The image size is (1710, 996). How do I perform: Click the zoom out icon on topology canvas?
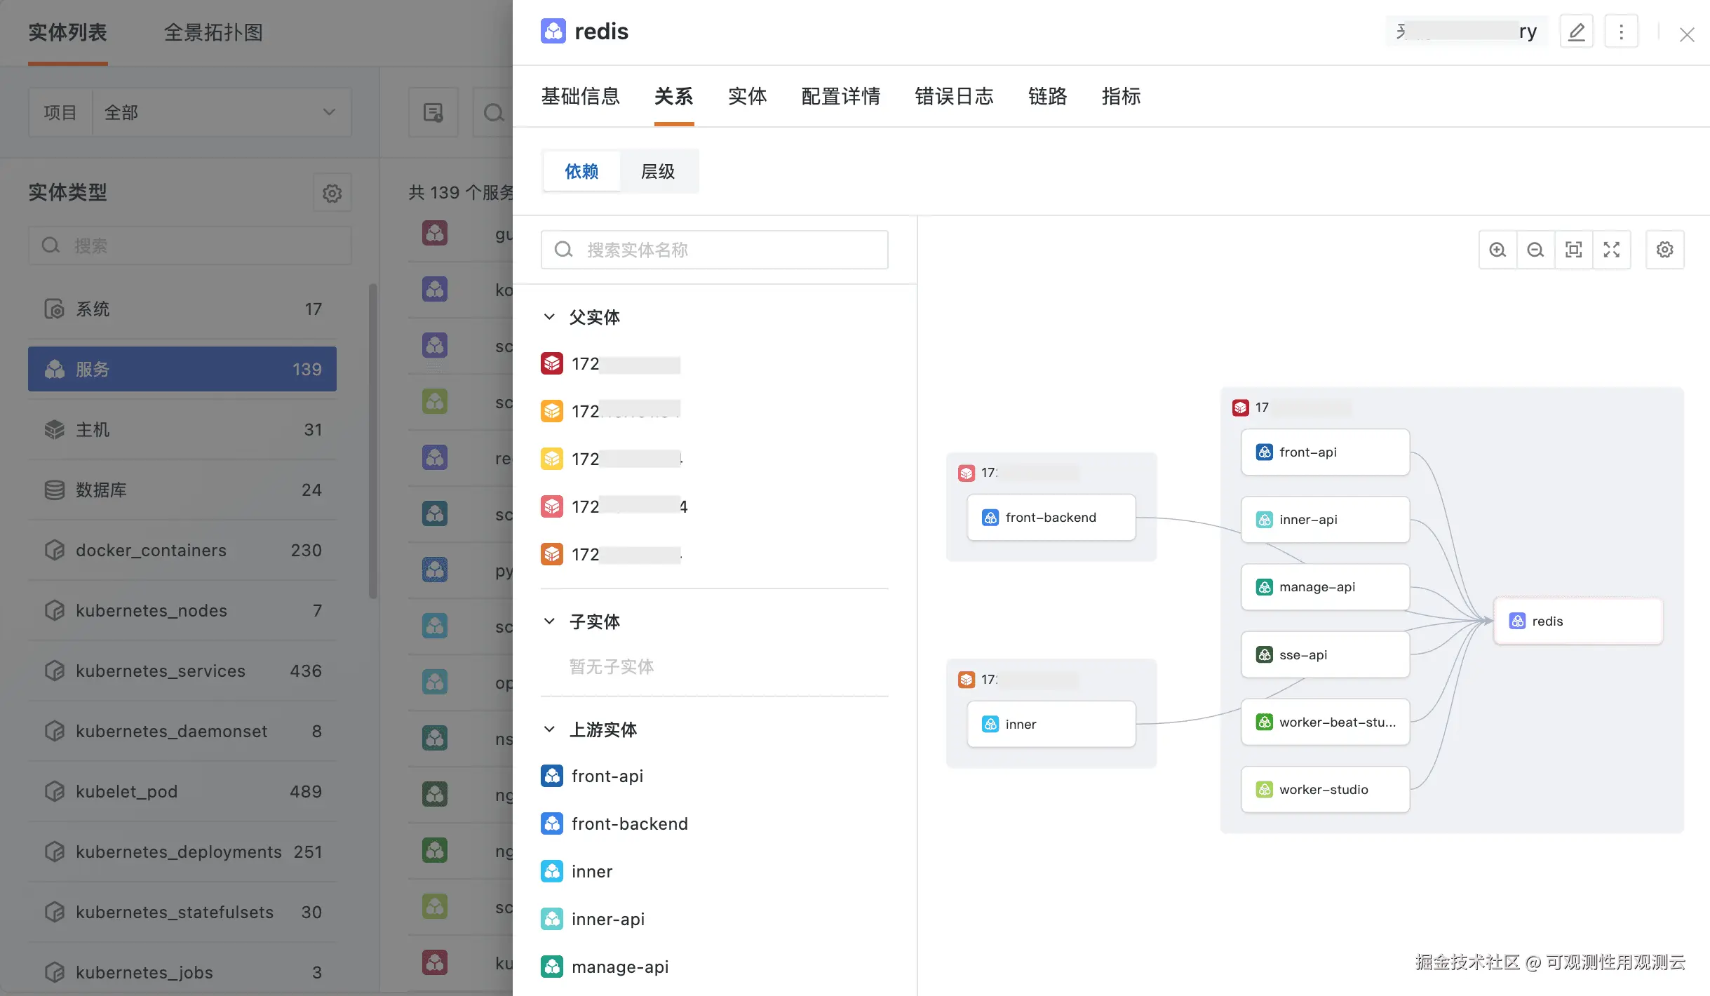click(1535, 250)
